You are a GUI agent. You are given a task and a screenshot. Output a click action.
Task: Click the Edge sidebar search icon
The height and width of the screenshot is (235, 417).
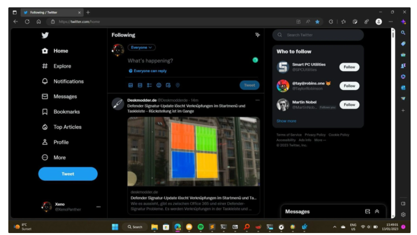click(x=403, y=33)
